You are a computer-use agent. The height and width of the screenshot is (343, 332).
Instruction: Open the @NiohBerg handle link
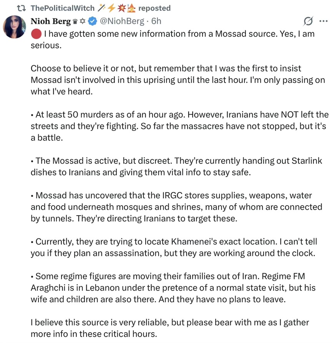122,21
